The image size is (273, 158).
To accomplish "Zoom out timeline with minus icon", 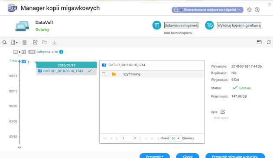I will pos(16,52).
